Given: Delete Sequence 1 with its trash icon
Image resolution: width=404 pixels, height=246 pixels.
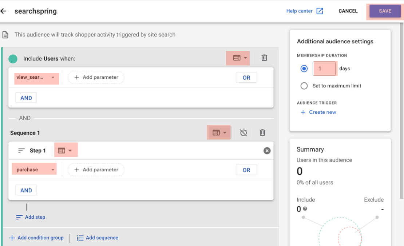Looking at the screenshot, I should coord(262,133).
